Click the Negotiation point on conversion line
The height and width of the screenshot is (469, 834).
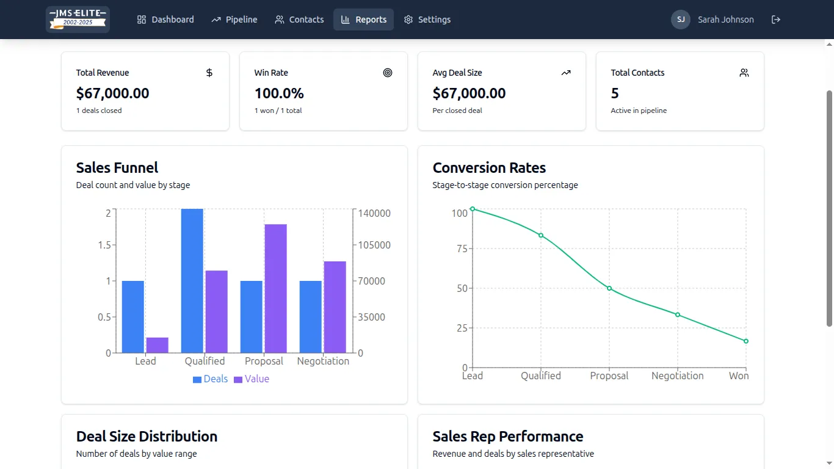(678, 314)
